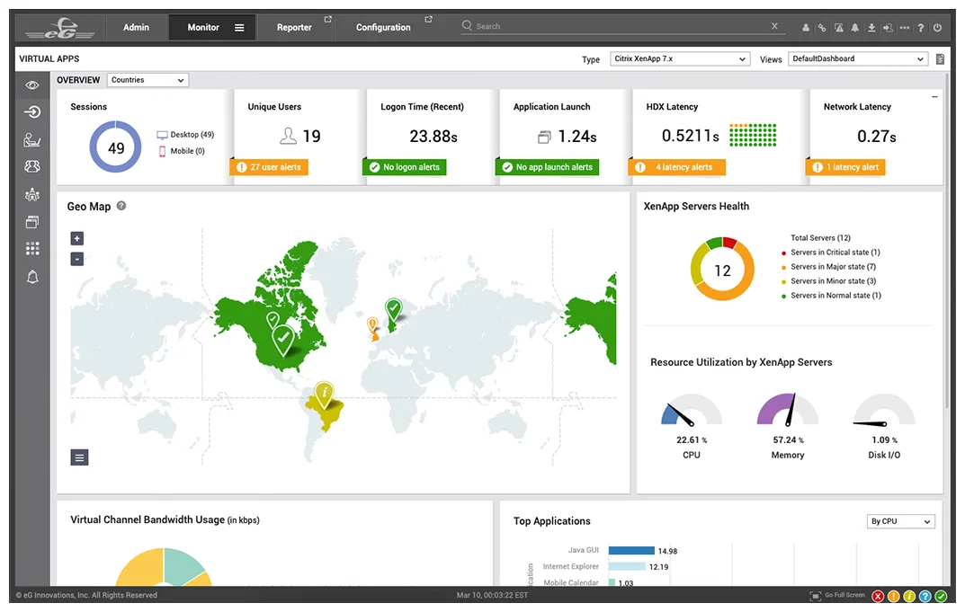Change the Type dropdown from Citrix XenApp 7.x
Viewport: 965px width, 612px height.
(x=680, y=58)
